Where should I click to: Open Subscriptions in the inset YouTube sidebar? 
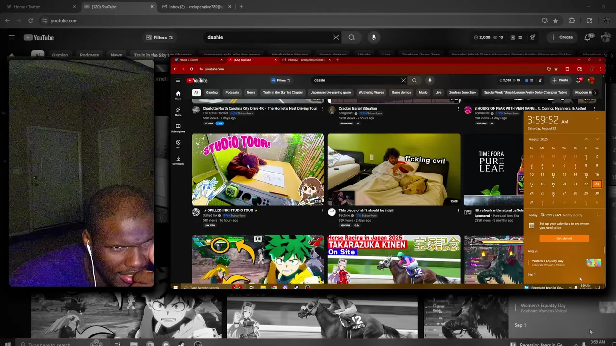pos(178,128)
